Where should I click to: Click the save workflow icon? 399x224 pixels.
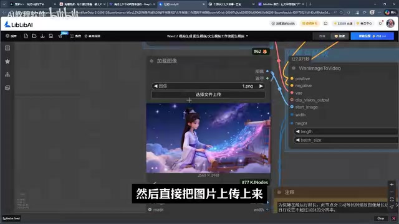[x=51, y=36]
